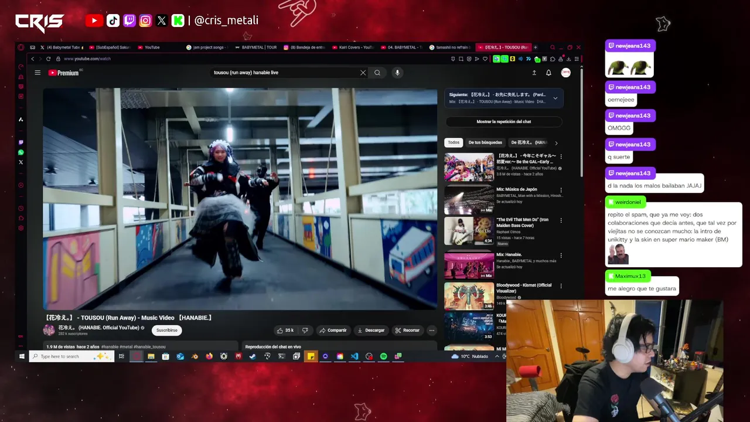
Task: Click the #hanabie_tousou hashtag
Action: (x=149, y=346)
